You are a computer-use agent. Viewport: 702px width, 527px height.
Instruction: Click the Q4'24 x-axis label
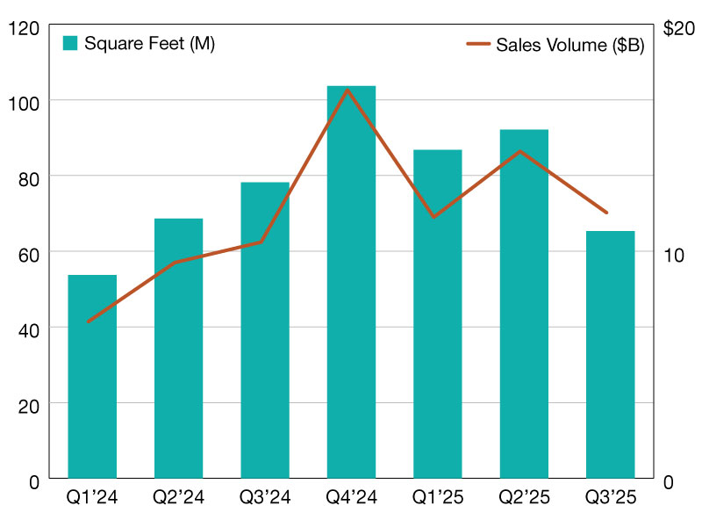[352, 497]
